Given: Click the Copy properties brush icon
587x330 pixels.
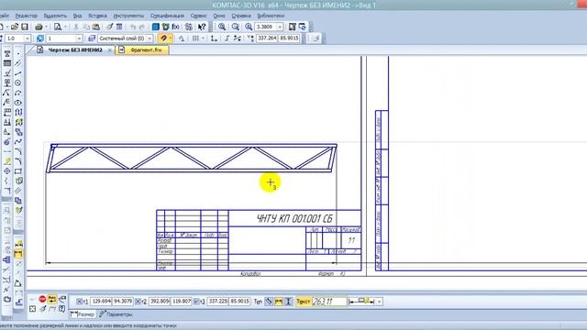Looking at the screenshot, I should [x=109, y=27].
